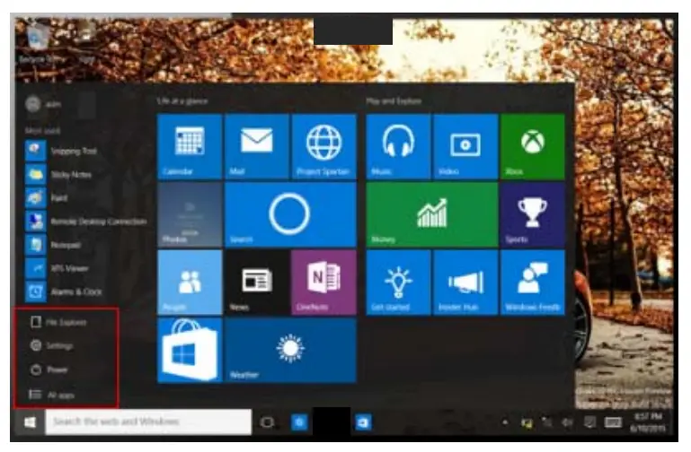This screenshot has width=691, height=452.
Task: Open the Calendar tile
Action: [x=190, y=146]
